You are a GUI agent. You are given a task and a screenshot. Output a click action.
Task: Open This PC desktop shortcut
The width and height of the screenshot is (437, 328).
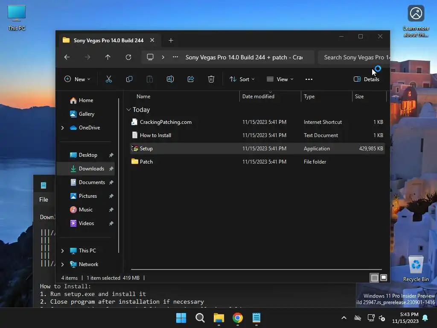17,18
